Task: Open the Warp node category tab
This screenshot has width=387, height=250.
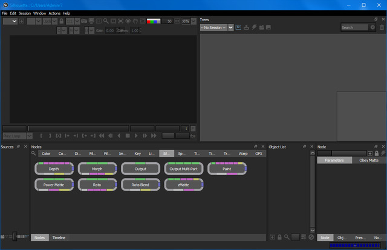Action: click(x=243, y=154)
